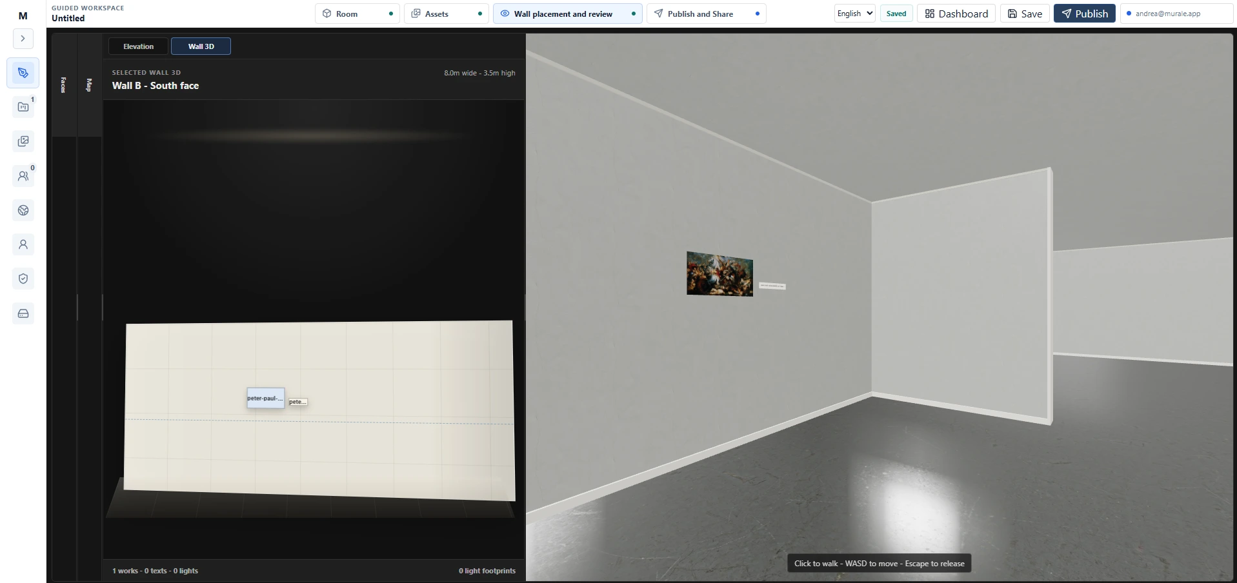Click '8.0m wide - 3.5m high' dimensions text
The width and height of the screenshot is (1237, 583).
tap(479, 73)
